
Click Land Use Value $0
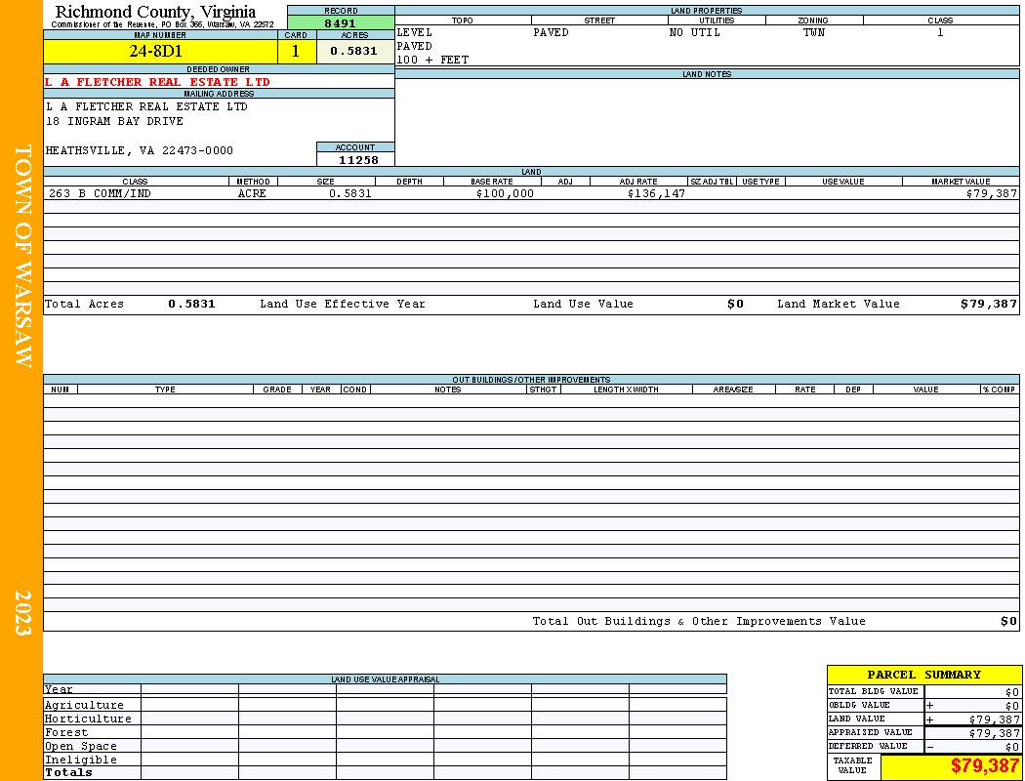click(x=735, y=304)
